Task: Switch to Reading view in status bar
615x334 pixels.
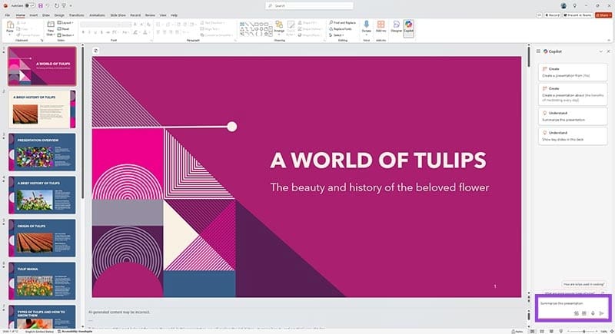Action: point(551,331)
